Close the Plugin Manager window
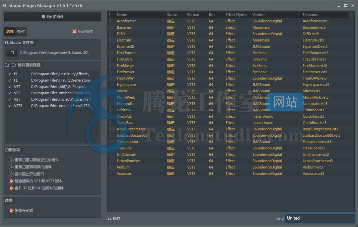Viewport: 358px width, 227px height. pyautogui.click(x=353, y=5)
